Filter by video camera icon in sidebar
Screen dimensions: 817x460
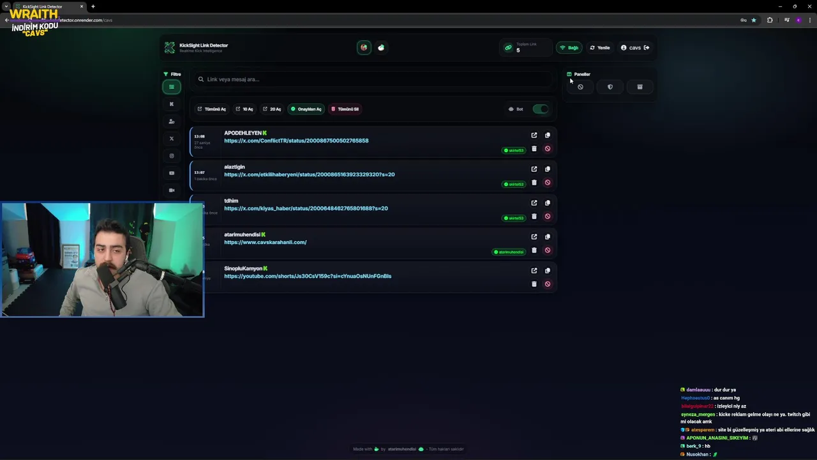click(x=171, y=190)
